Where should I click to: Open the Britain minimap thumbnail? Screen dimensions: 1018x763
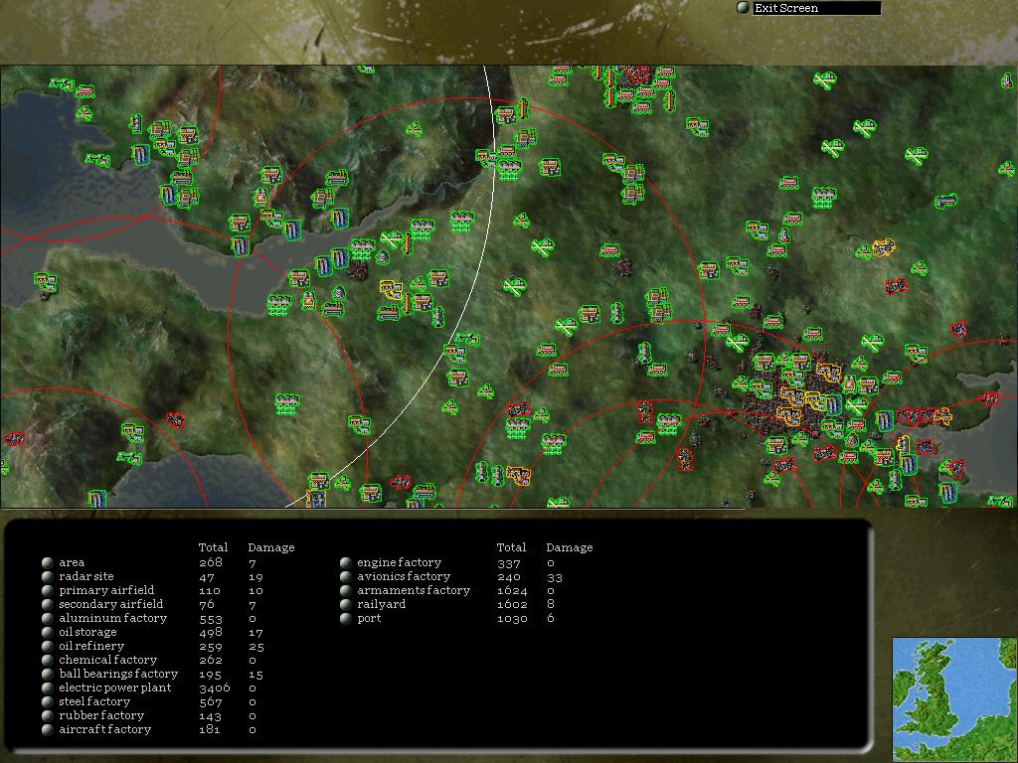(954, 698)
